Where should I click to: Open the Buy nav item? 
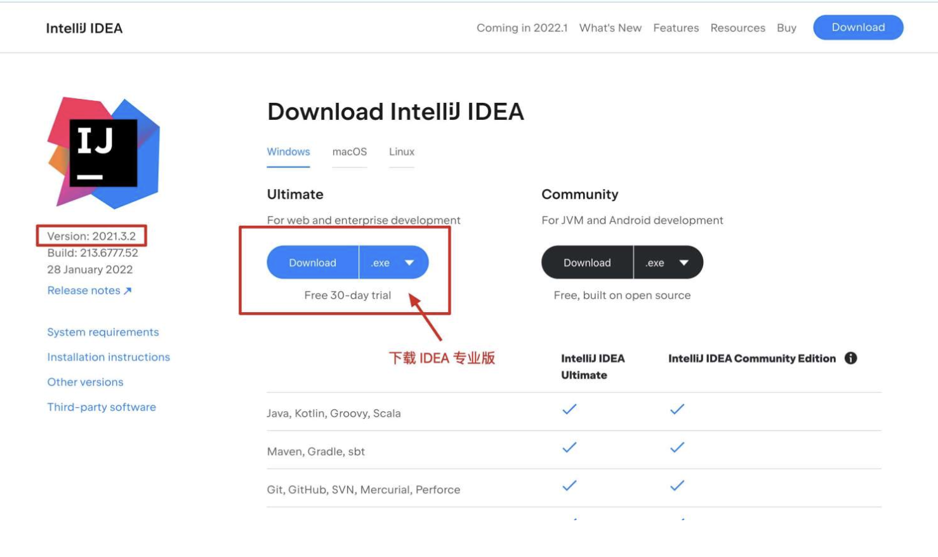tap(786, 28)
